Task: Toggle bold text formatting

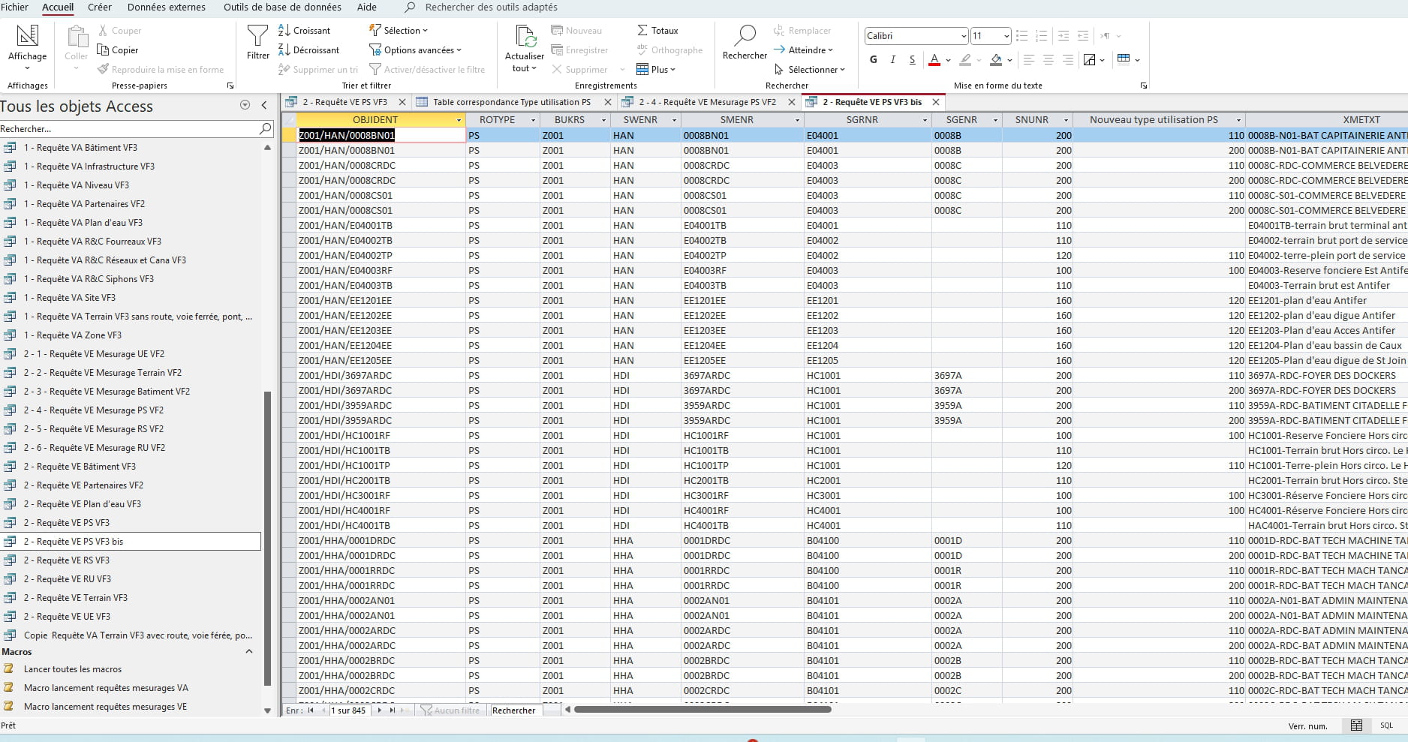Action: tap(873, 60)
